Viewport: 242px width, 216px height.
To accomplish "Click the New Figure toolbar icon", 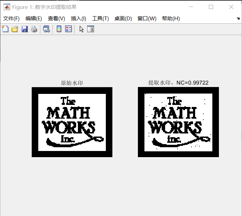I will (x=6, y=29).
